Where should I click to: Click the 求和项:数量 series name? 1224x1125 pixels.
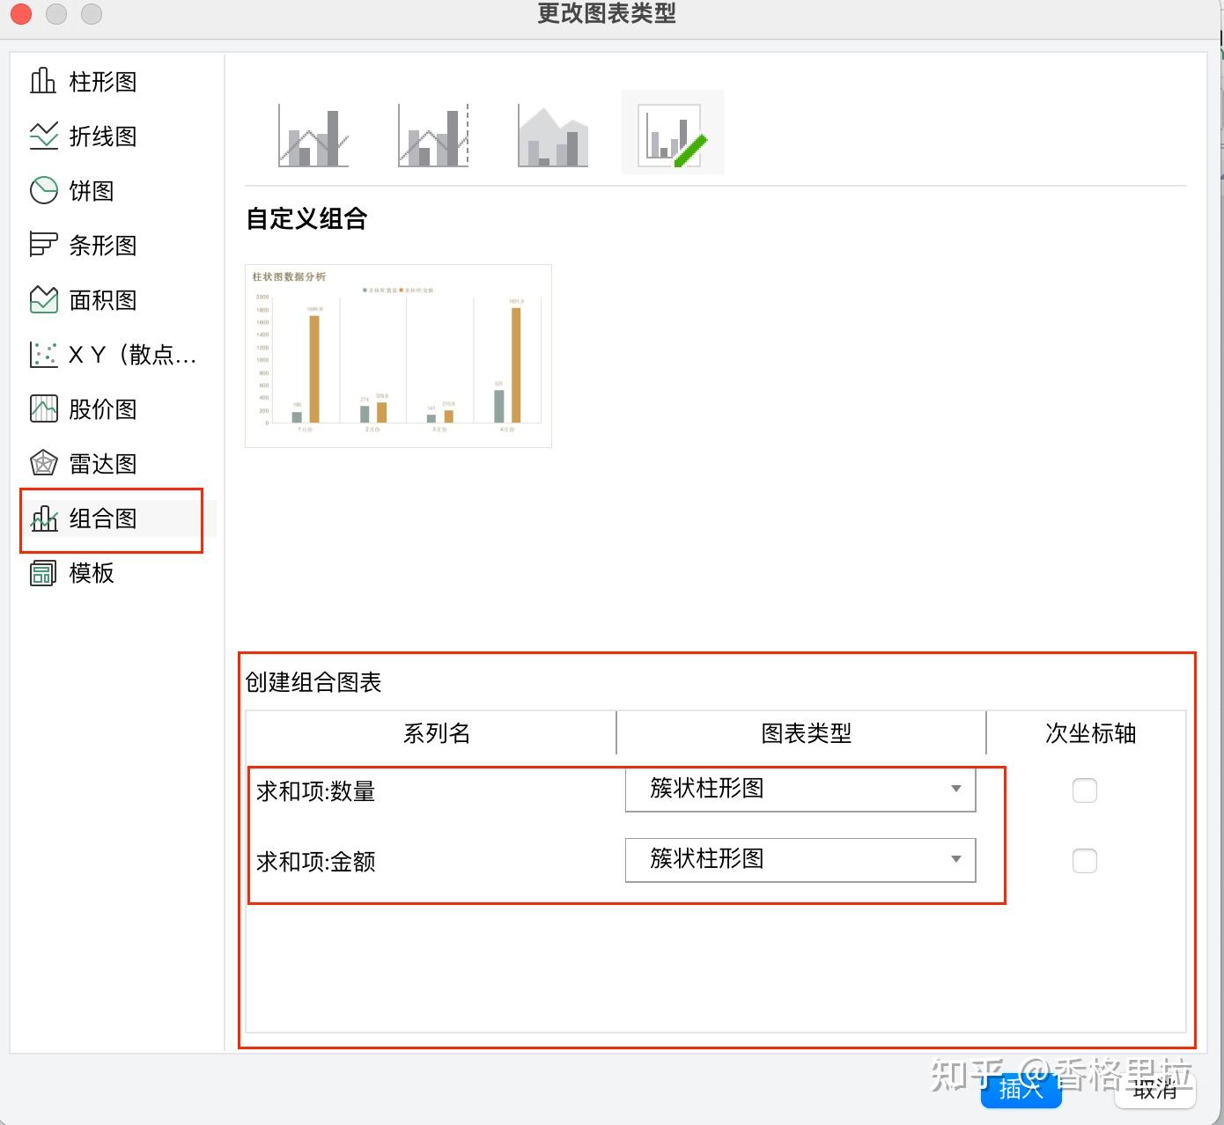coord(316,791)
